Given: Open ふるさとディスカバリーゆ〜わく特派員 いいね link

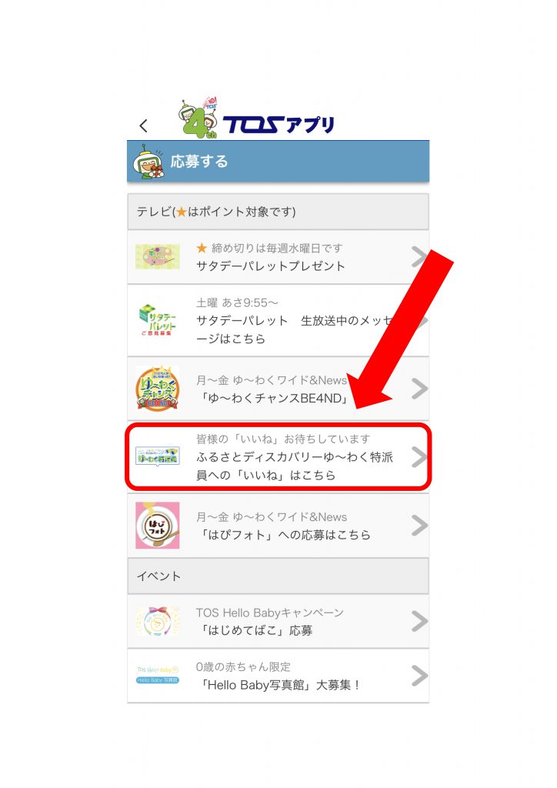Looking at the screenshot, I should pyautogui.click(x=295, y=466).
